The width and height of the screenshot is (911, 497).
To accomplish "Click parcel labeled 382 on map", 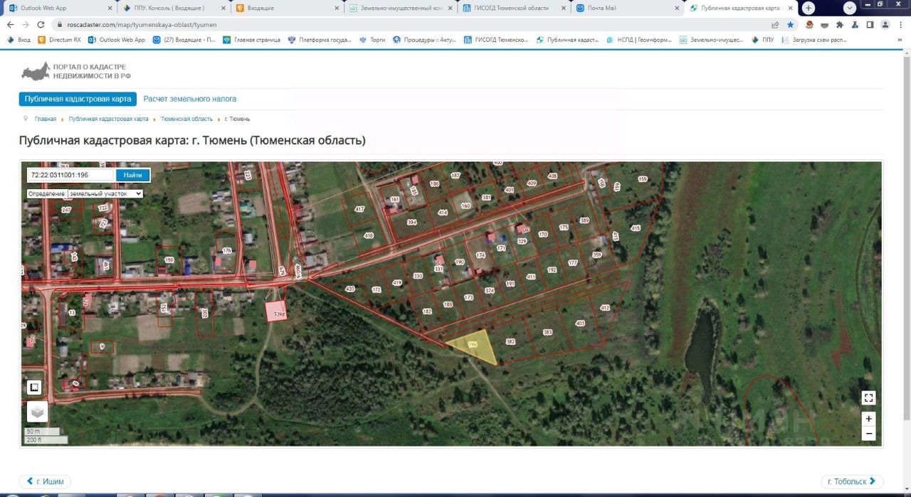I will point(510,342).
